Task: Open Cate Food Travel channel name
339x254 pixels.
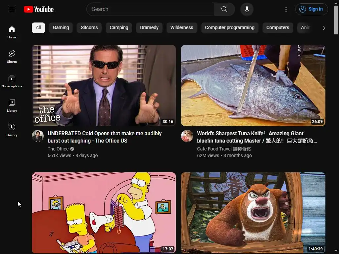Action: click(x=224, y=149)
